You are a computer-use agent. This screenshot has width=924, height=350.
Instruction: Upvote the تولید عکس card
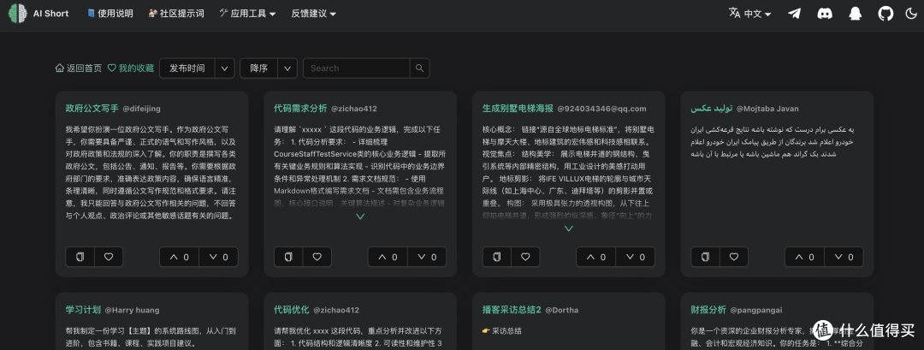(804, 257)
